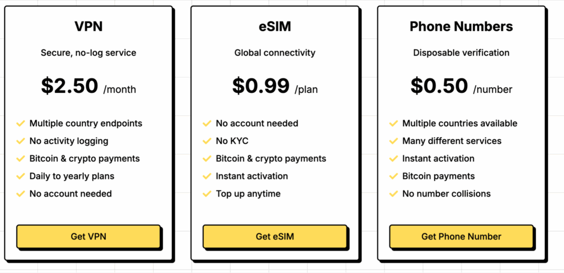
Task: Click checkmark next to No KYC
Action: tap(207, 141)
